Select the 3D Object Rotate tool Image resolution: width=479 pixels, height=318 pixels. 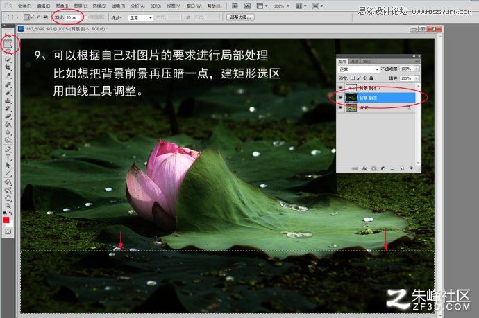tap(8, 183)
